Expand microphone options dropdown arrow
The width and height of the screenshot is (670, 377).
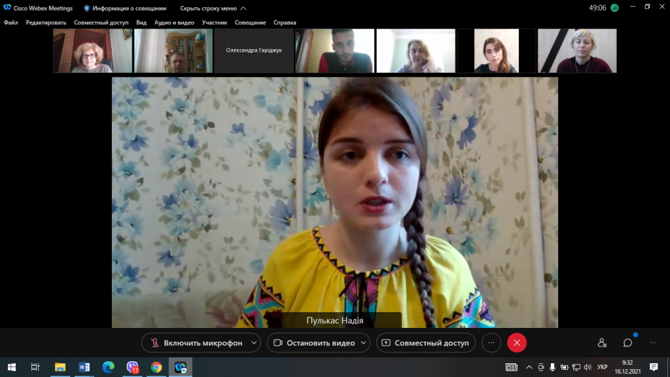tap(254, 343)
